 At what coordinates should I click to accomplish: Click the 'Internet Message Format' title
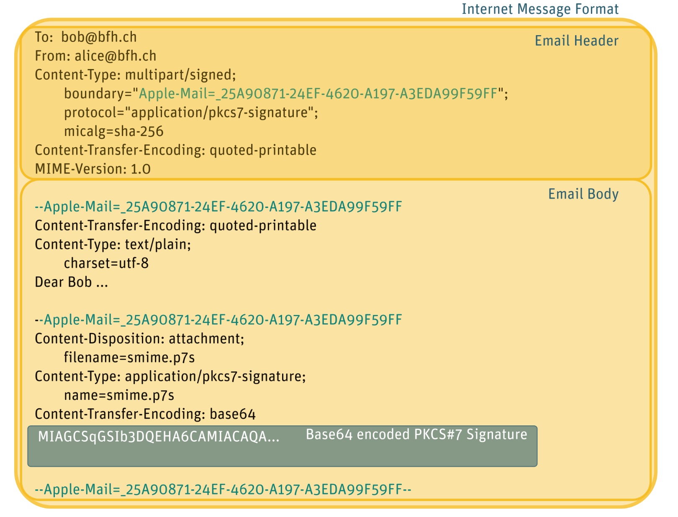(x=540, y=9)
